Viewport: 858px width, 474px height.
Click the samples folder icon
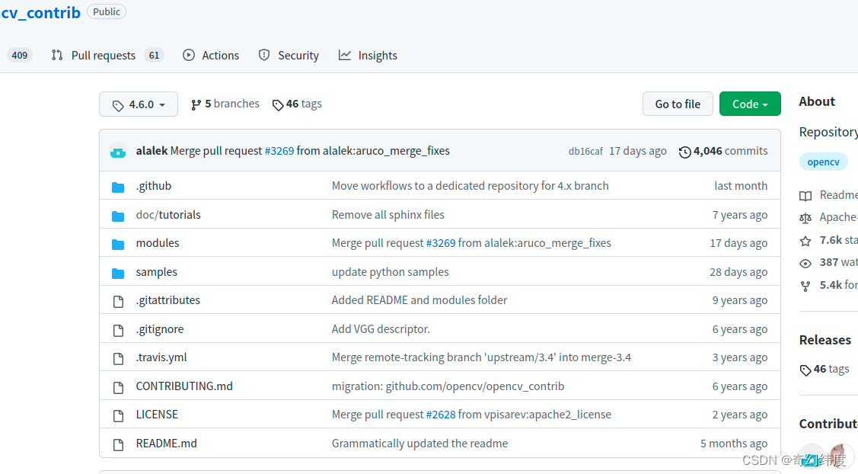point(118,273)
